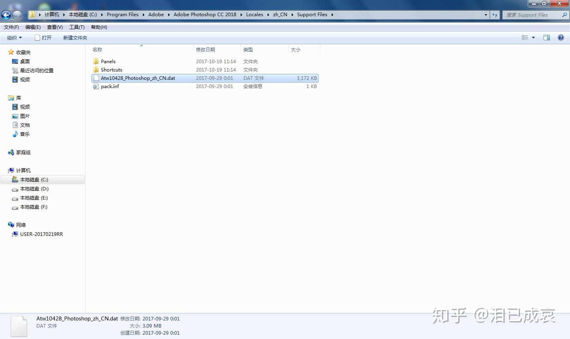Toggle the preview pane icon
Viewport: 570px width, 339px height.
(x=547, y=38)
